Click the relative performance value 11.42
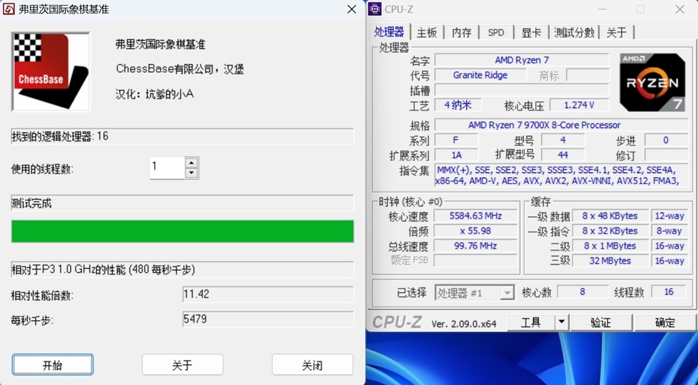Image resolution: width=698 pixels, height=385 pixels. (268, 294)
